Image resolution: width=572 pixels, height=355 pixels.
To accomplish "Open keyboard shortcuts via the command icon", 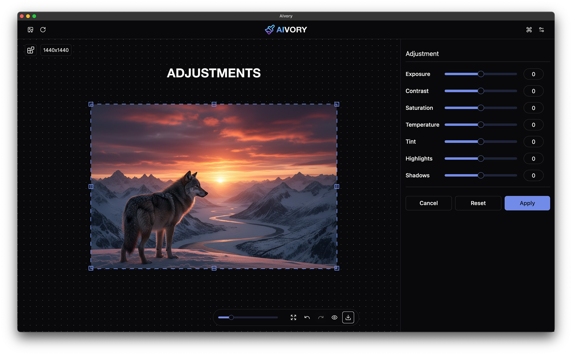I will [529, 30].
